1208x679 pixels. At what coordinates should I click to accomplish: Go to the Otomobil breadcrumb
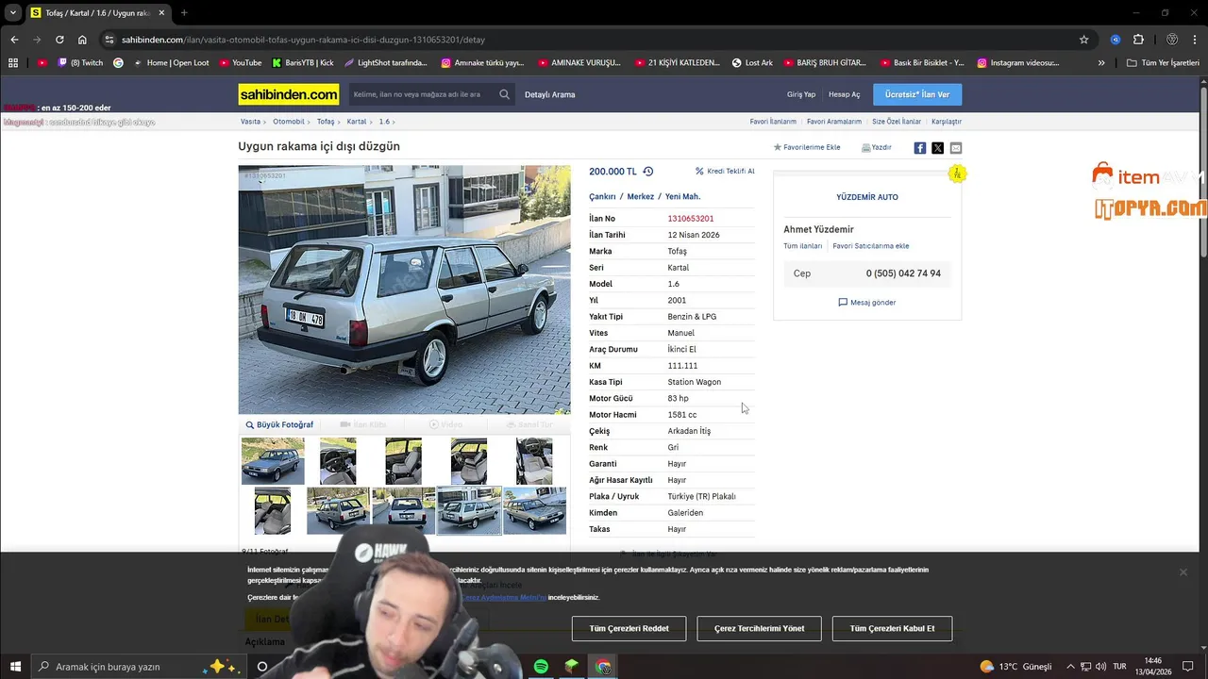[289, 122]
